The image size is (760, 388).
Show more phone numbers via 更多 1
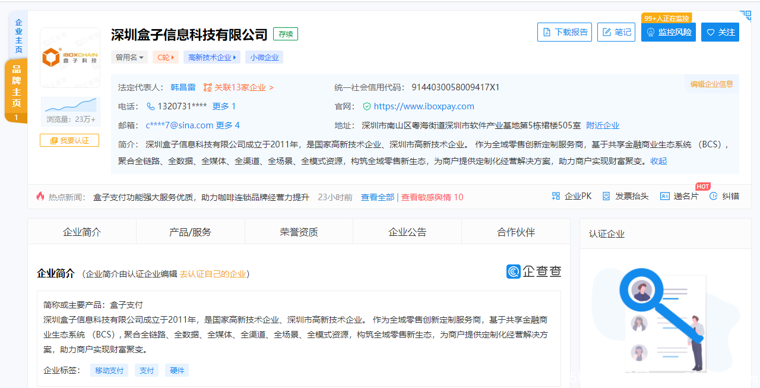click(224, 106)
